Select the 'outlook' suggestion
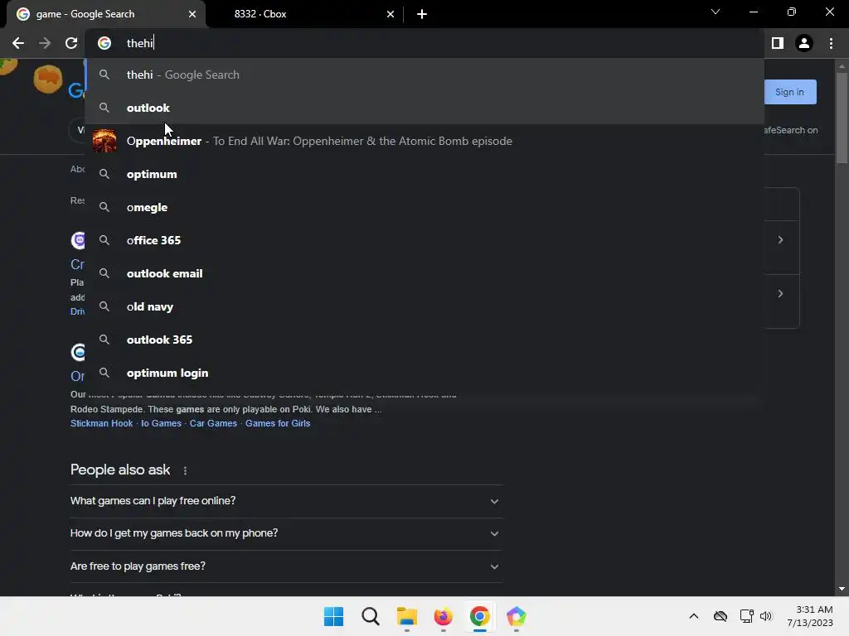849x636 pixels. [x=424, y=108]
